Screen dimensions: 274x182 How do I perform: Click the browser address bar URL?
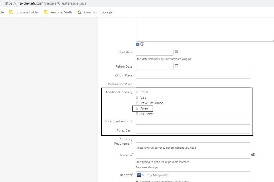point(45,4)
